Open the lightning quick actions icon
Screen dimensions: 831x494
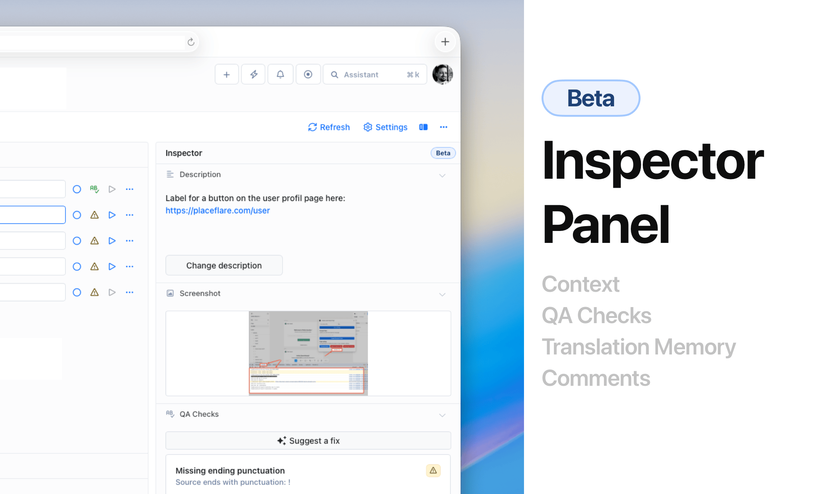tap(253, 74)
